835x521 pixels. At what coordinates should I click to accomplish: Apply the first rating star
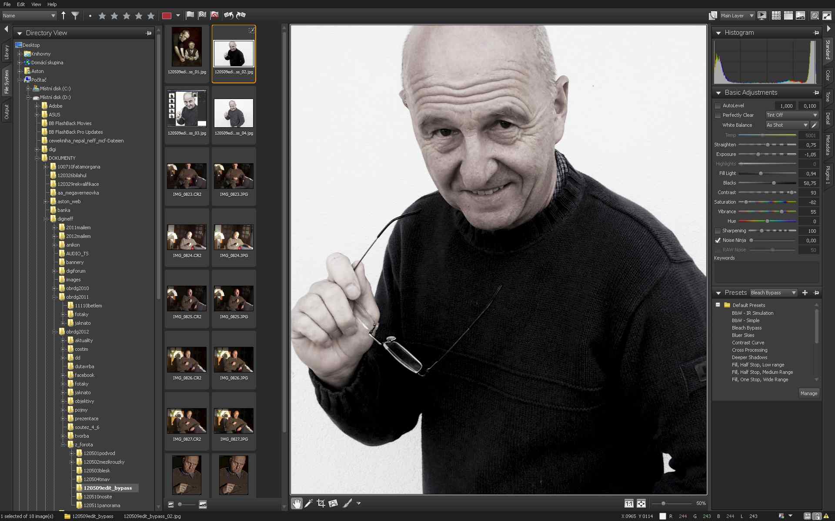[x=102, y=16]
